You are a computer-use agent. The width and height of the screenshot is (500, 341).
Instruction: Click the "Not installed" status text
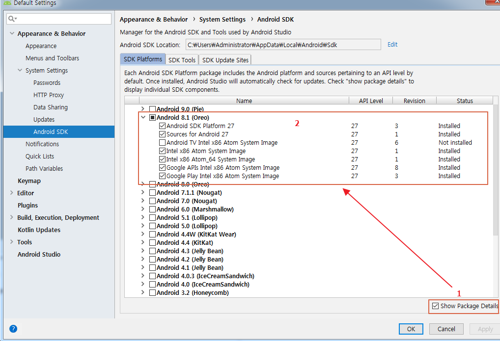[x=455, y=142]
